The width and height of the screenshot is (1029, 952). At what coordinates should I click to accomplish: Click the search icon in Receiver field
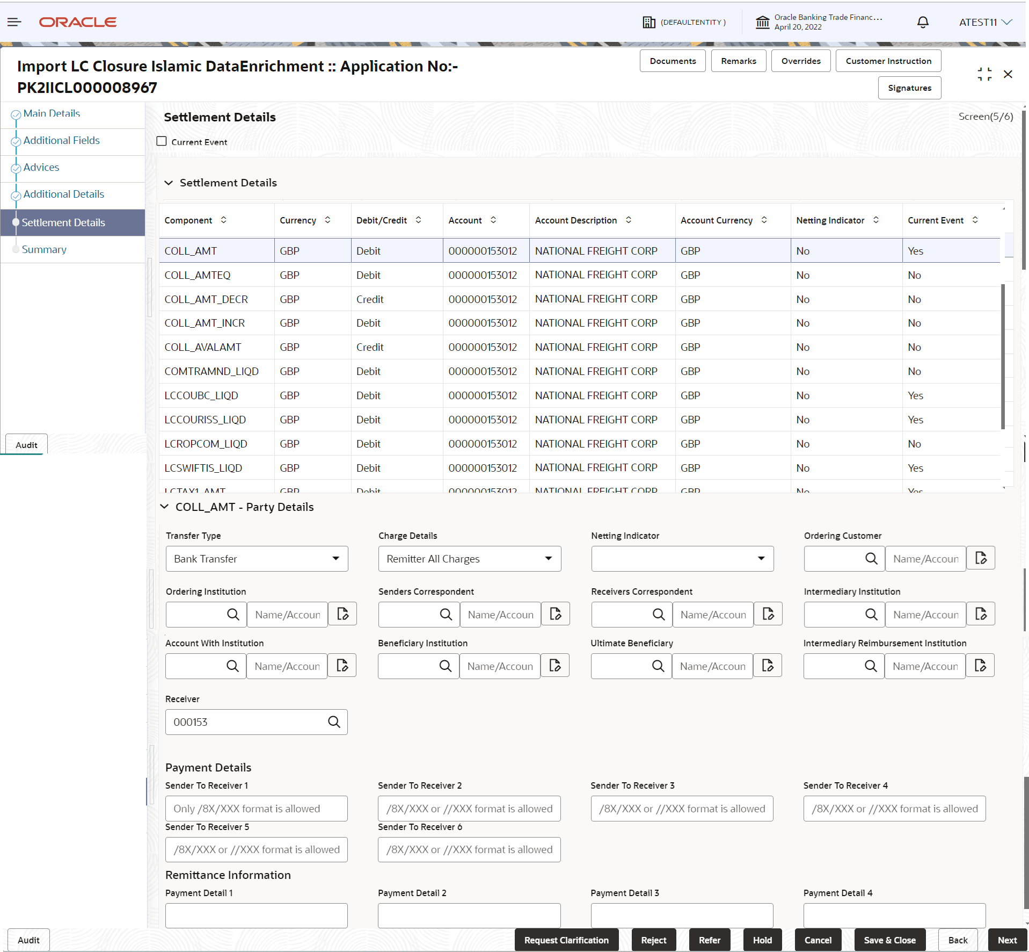334,722
